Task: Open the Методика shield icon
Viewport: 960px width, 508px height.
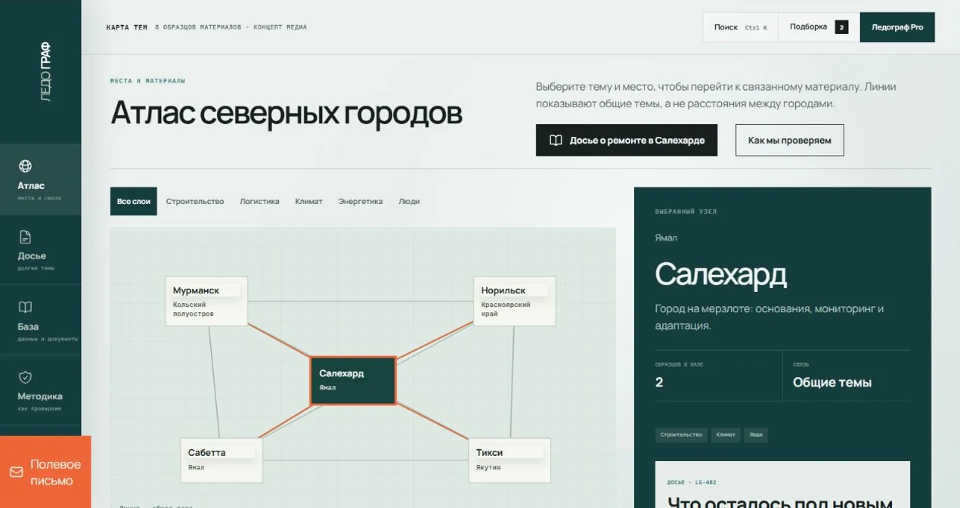Action: click(25, 377)
